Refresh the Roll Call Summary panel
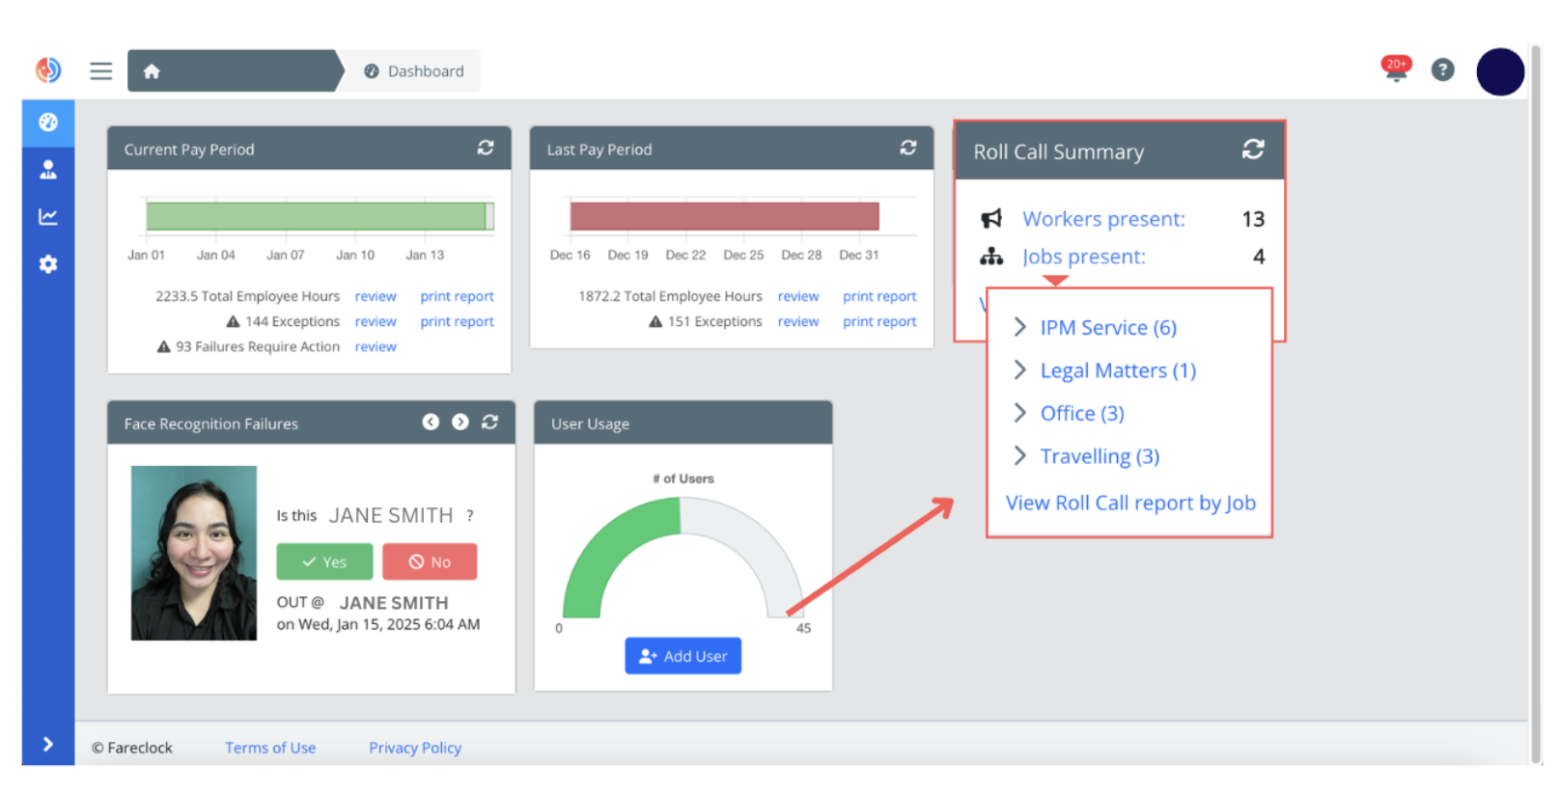 pos(1253,150)
